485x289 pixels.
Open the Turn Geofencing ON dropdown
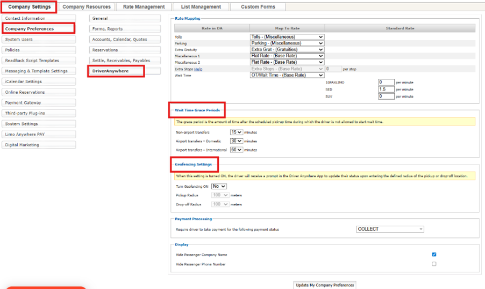pyautogui.click(x=219, y=186)
